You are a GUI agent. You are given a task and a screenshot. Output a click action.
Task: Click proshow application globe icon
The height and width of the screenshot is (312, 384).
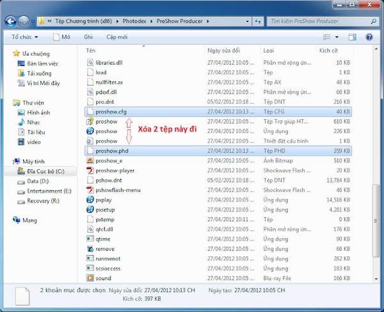[90, 131]
